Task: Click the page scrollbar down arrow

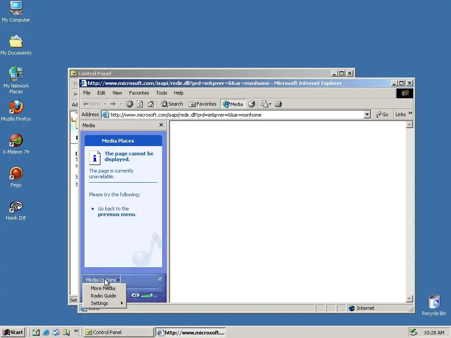Action: (410, 299)
